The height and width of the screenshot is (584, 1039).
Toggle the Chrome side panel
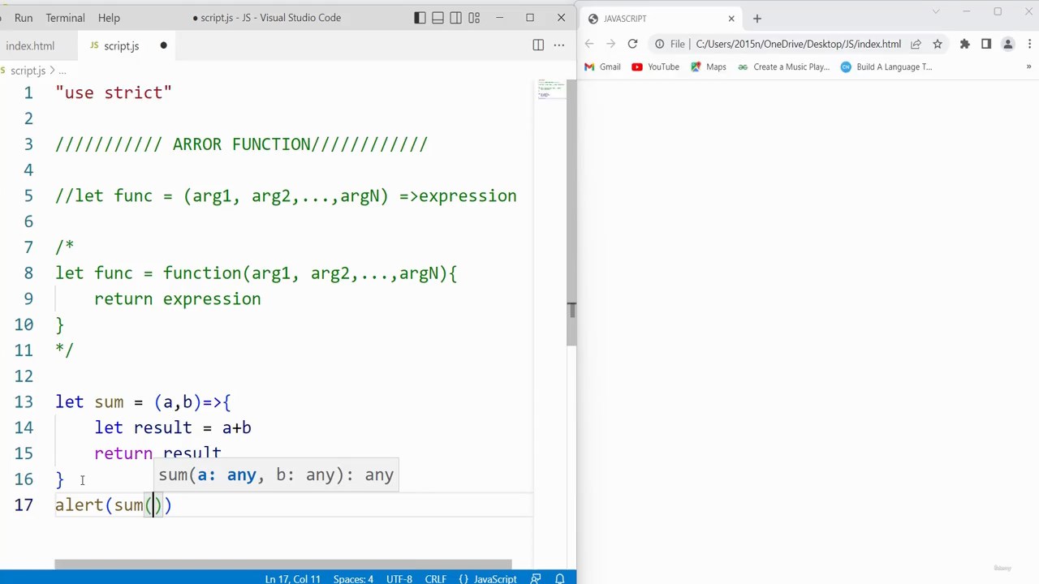(x=986, y=44)
